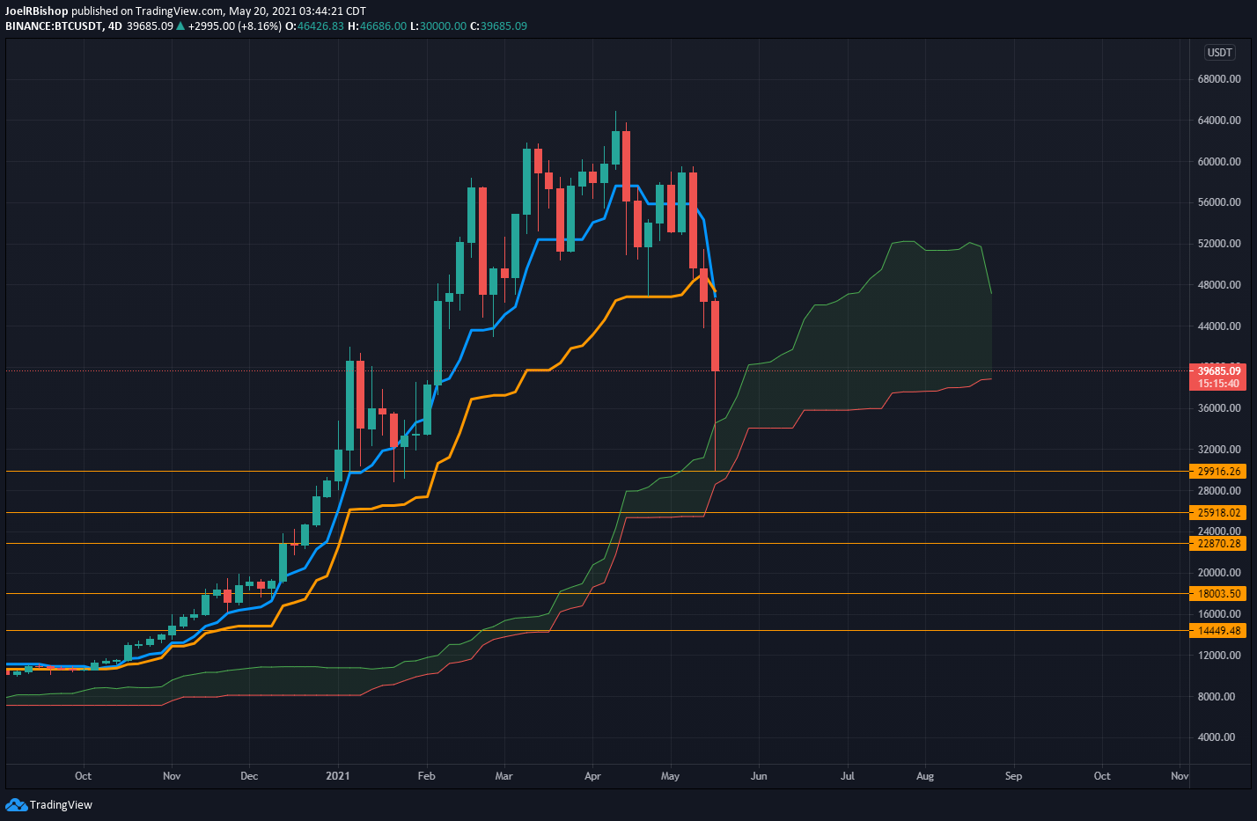Click the green up-triangle change indicator
The image size is (1257, 821).
(180, 26)
